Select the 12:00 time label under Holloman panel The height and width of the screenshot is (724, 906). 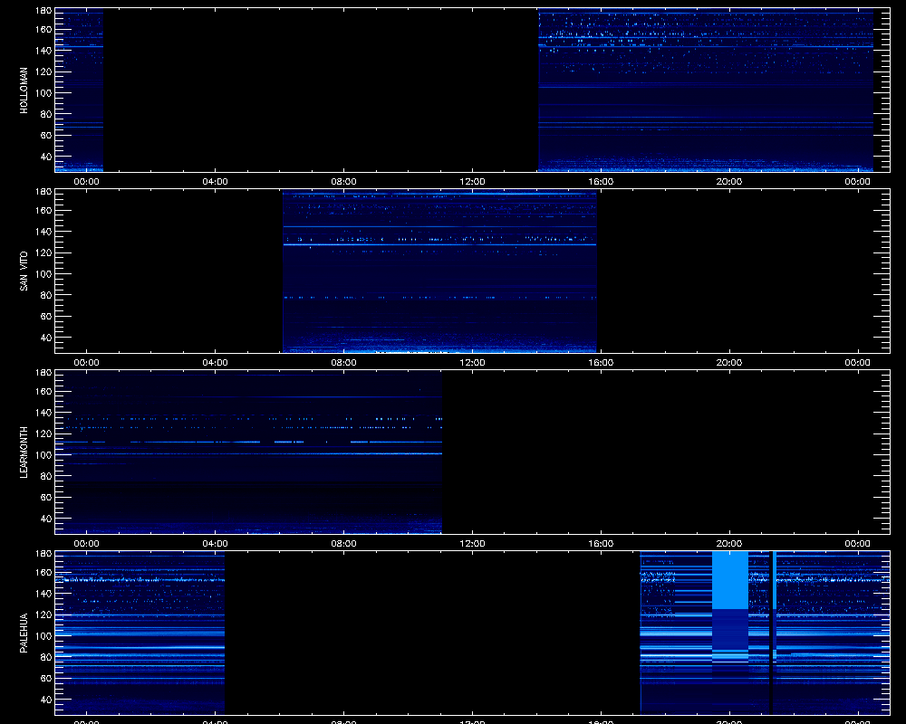(472, 181)
